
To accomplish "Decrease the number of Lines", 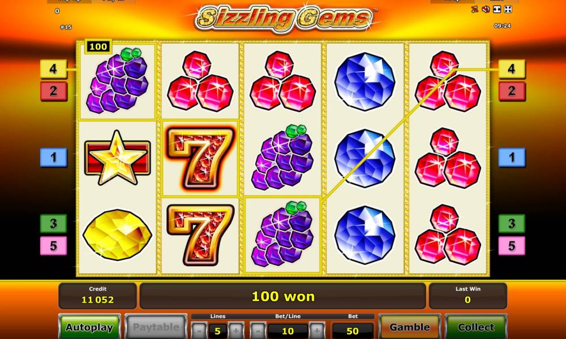I will point(199,331).
